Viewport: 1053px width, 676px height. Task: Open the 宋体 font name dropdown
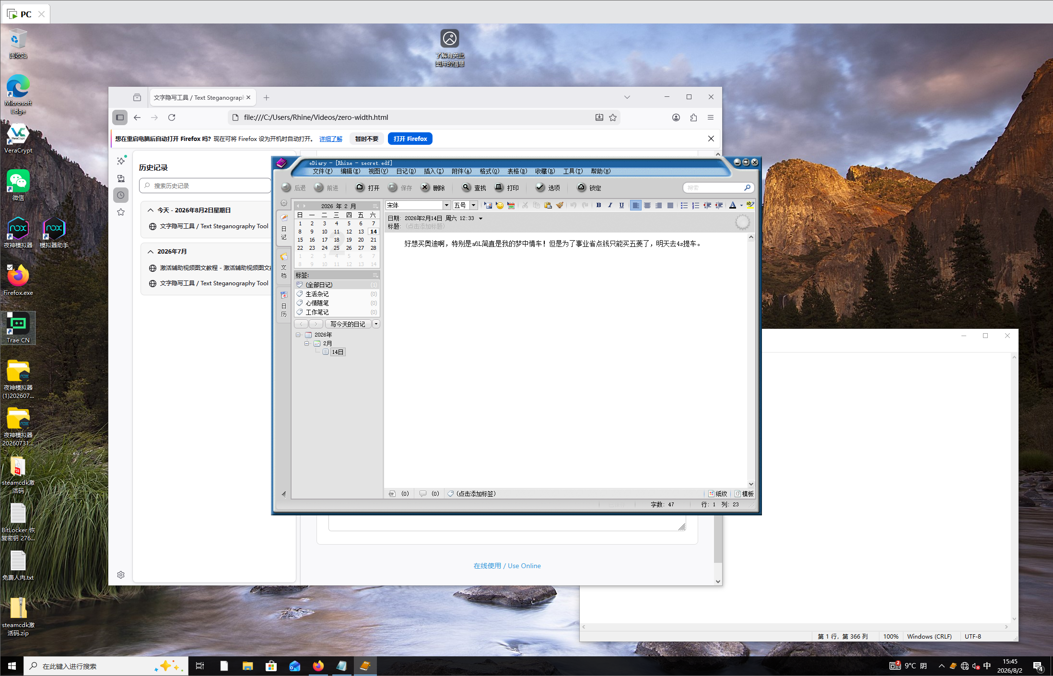tap(446, 205)
